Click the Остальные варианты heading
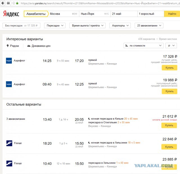This screenshot has height=174, width=180. pos(24,104)
